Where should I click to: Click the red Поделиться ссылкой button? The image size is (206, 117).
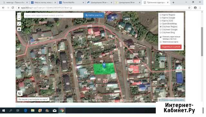(x=171, y=47)
